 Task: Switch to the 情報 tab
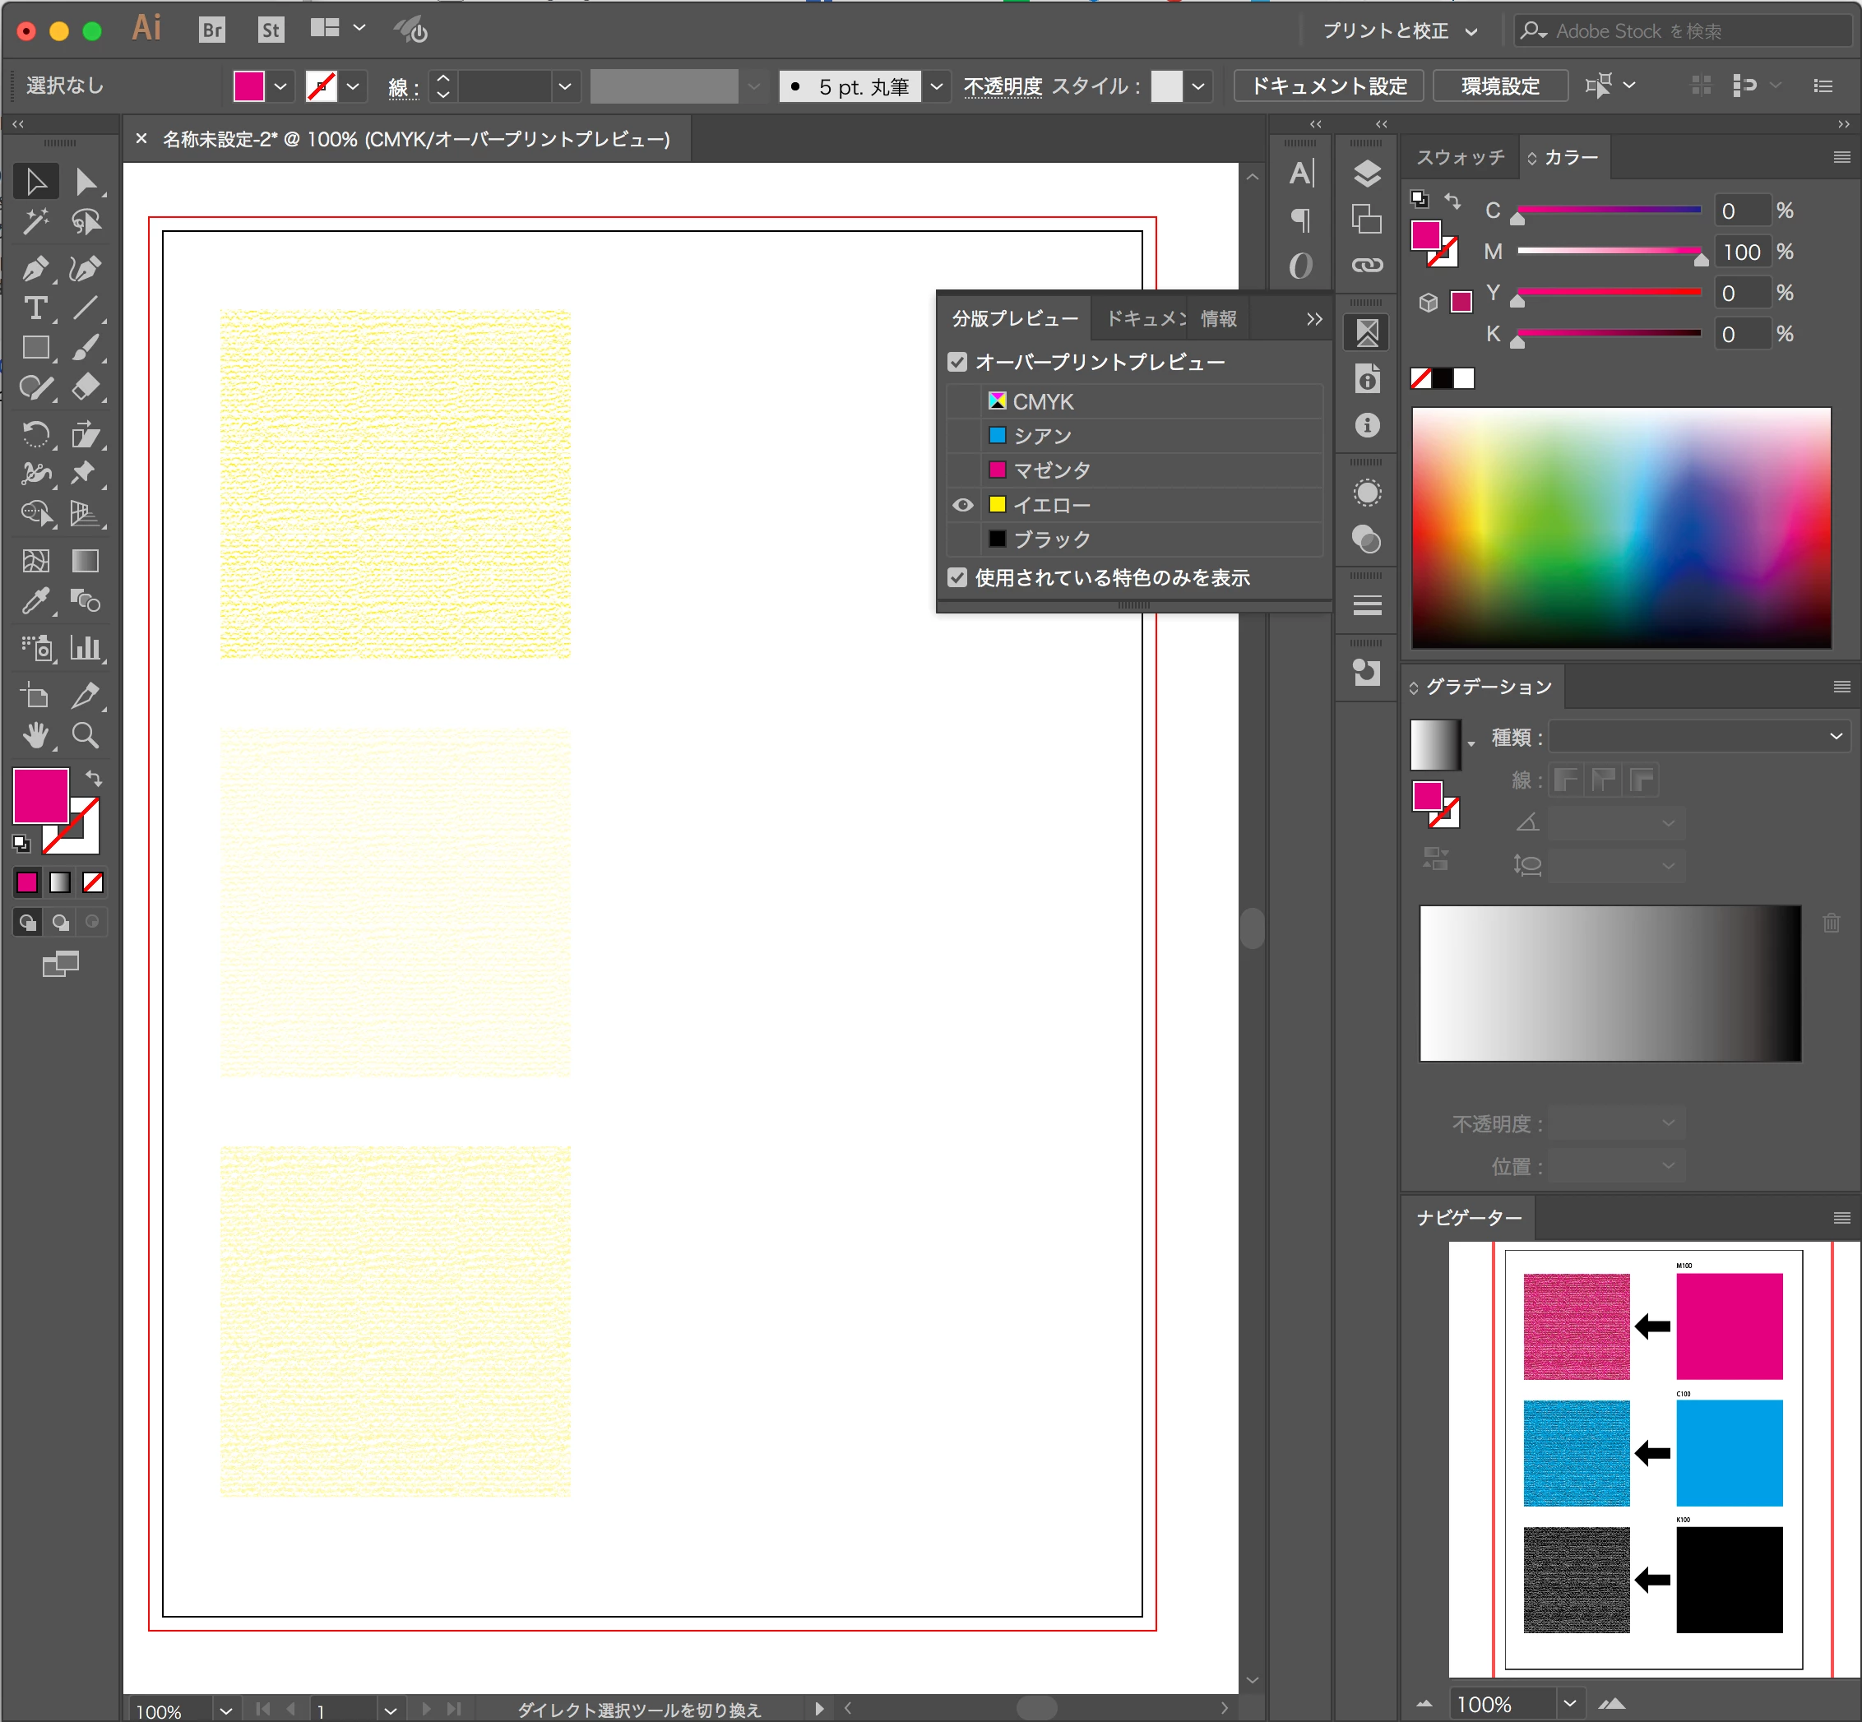(1218, 319)
